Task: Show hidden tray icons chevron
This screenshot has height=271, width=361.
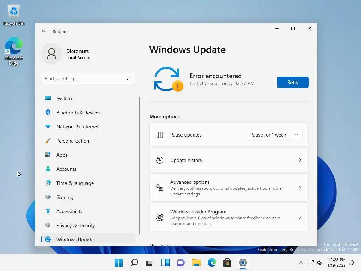Action: tap(301, 263)
